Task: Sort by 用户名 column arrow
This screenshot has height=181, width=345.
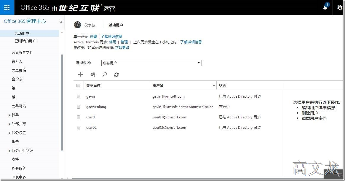Action: [x=214, y=85]
